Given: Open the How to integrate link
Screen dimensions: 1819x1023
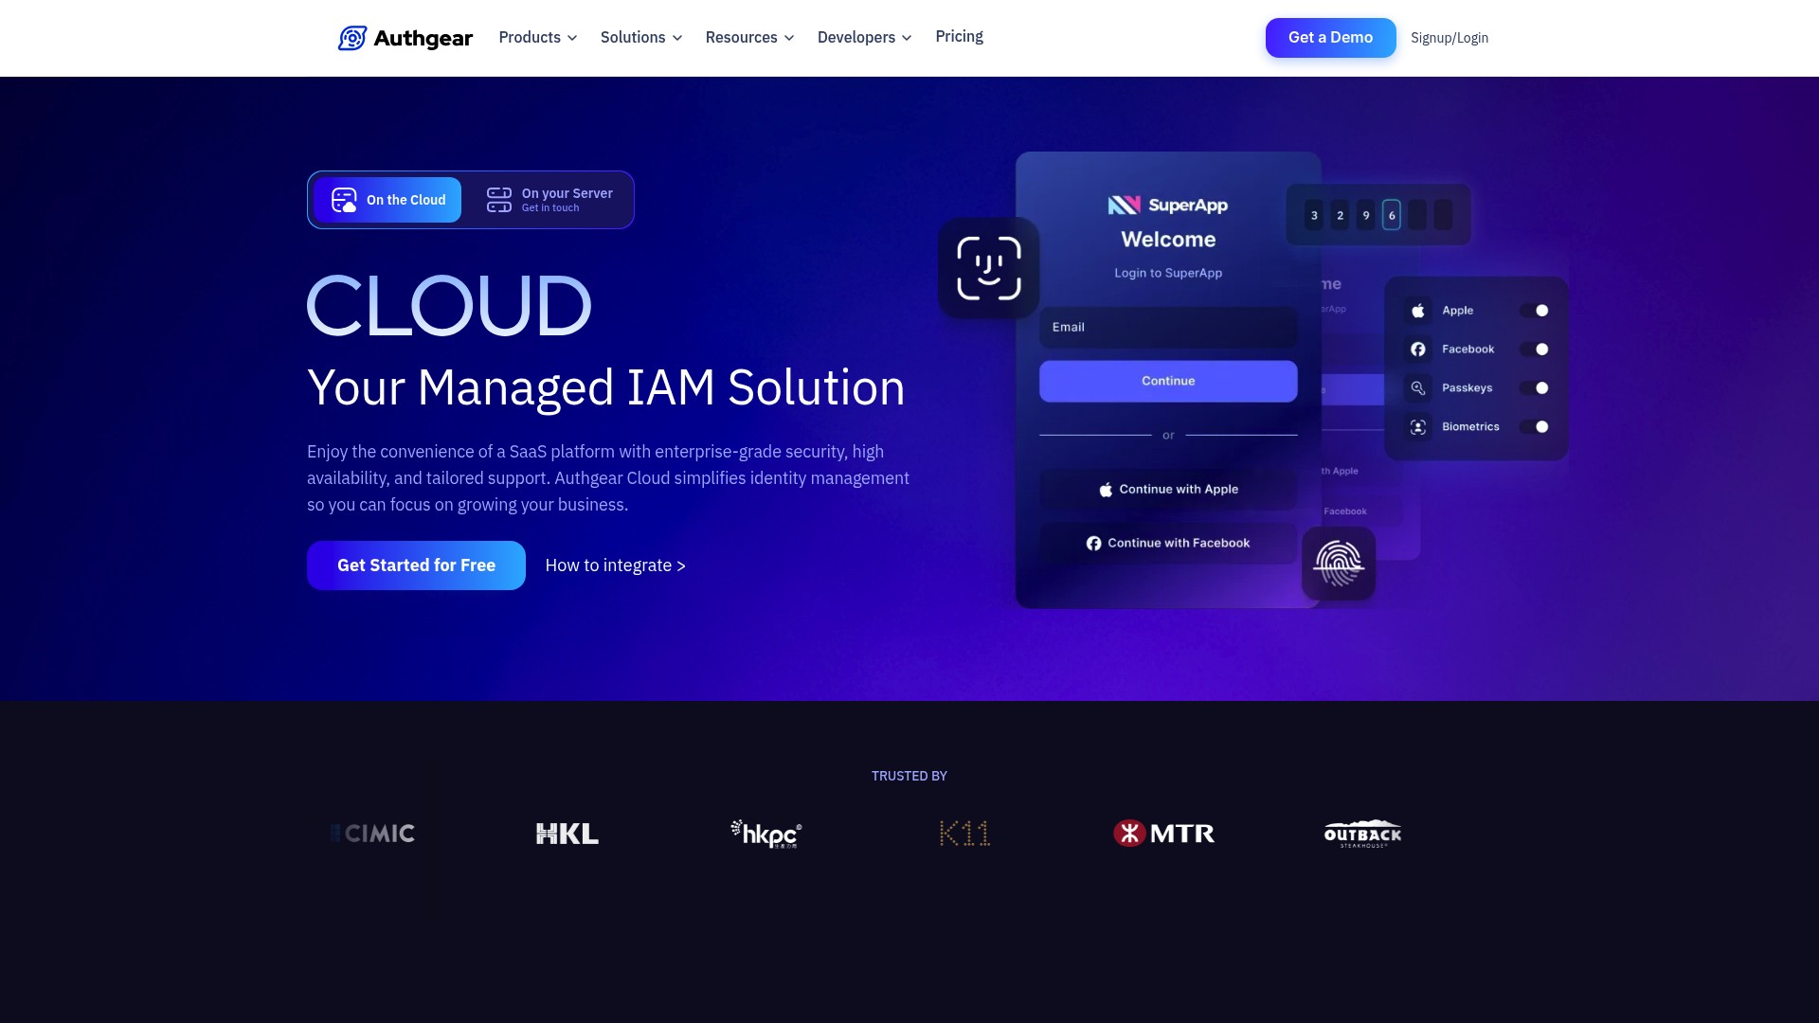Looking at the screenshot, I should click(616, 565).
